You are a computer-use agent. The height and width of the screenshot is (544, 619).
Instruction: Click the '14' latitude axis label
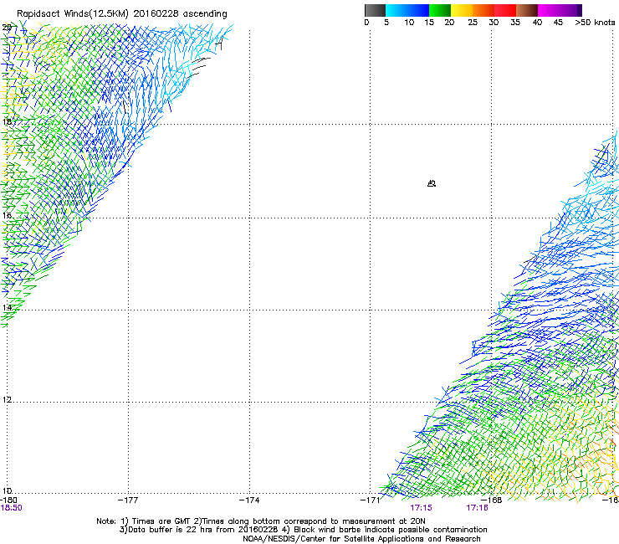7,307
